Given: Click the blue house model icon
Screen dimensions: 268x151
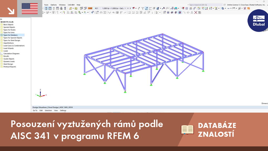Looking at the screenshot, I should coord(176,8).
